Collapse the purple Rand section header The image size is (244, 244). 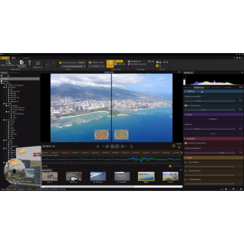[x=213, y=115]
